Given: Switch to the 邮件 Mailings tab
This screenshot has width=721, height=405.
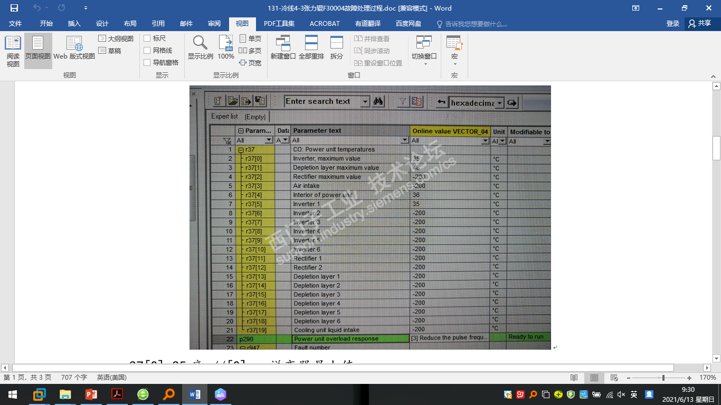Looking at the screenshot, I should (x=186, y=24).
